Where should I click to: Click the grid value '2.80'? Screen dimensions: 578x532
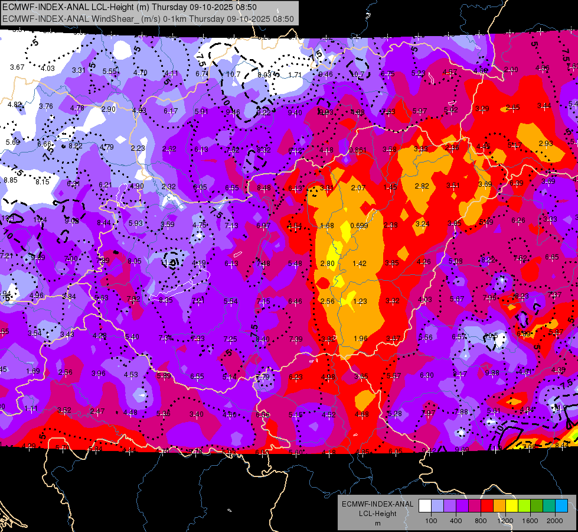click(327, 264)
